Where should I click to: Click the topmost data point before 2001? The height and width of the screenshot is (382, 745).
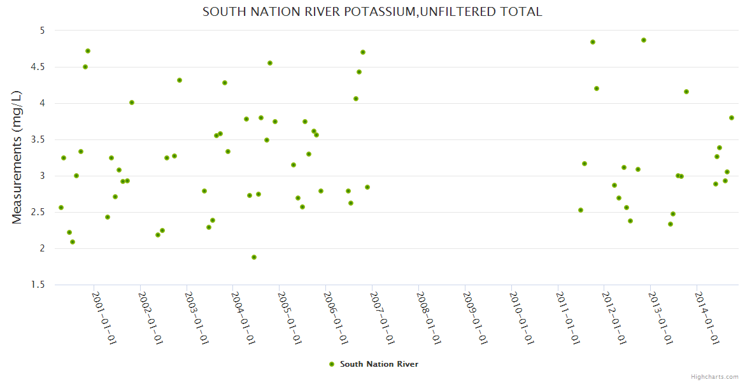88,51
